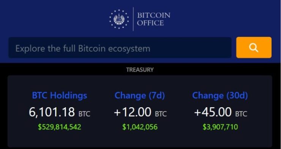Select the 6,101.18 BTC holdings value

coord(60,112)
